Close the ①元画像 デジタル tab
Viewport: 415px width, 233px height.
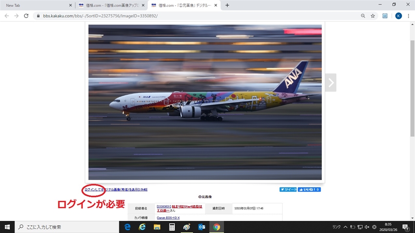(216, 5)
